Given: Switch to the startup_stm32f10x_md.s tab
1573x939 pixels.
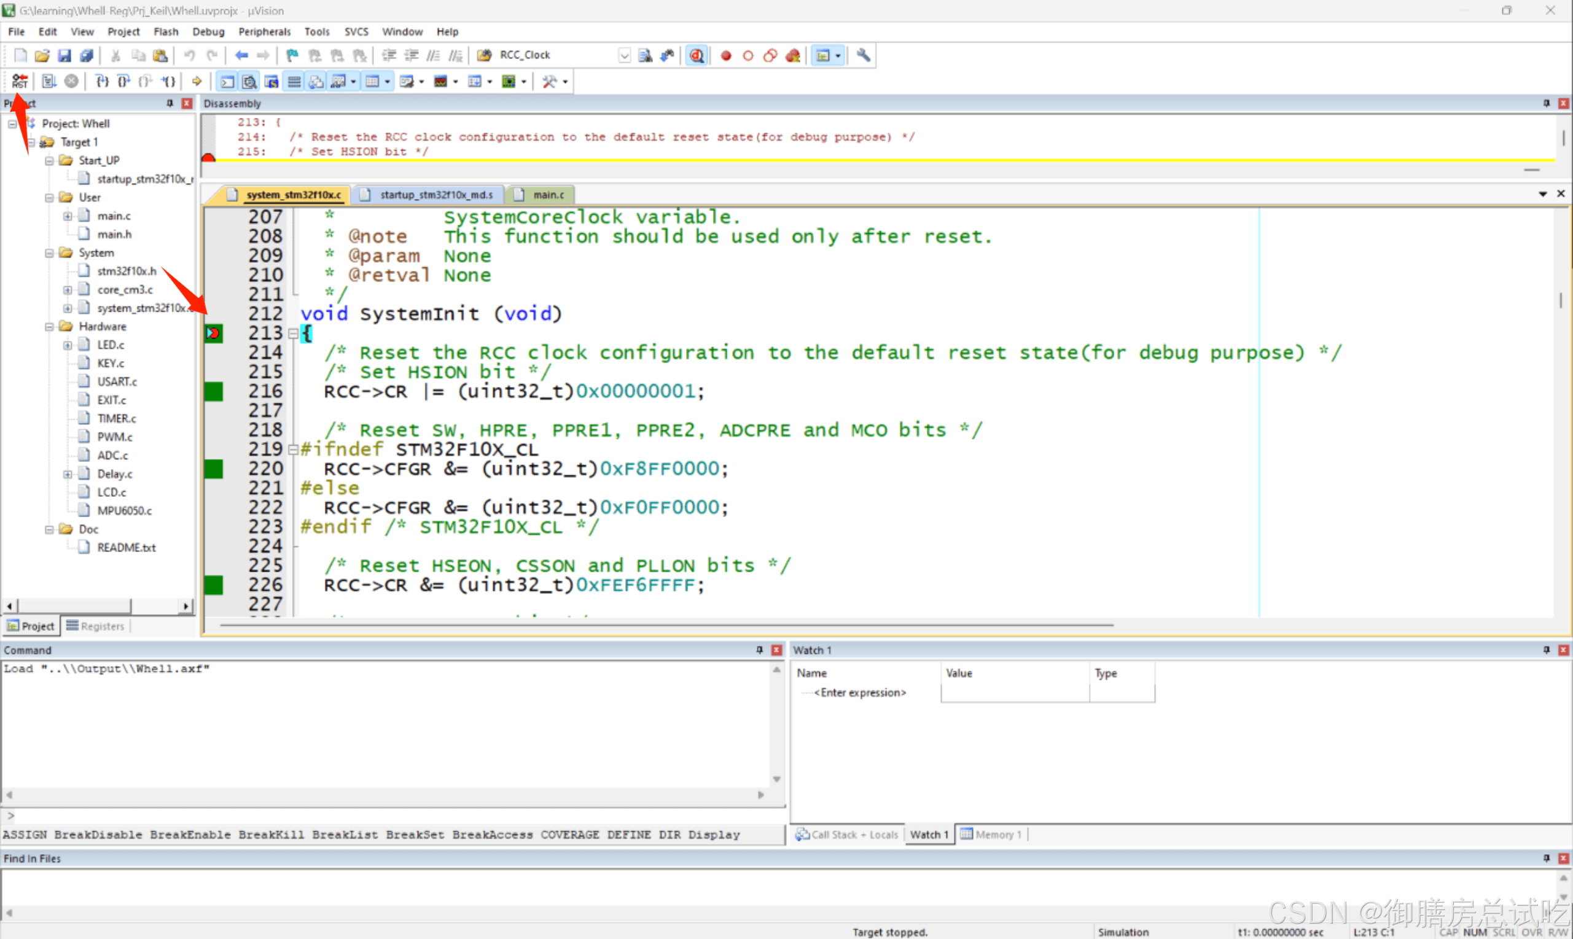Looking at the screenshot, I should point(428,195).
